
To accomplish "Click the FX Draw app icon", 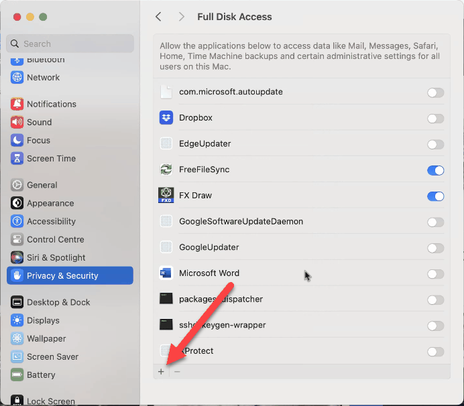I will (166, 195).
